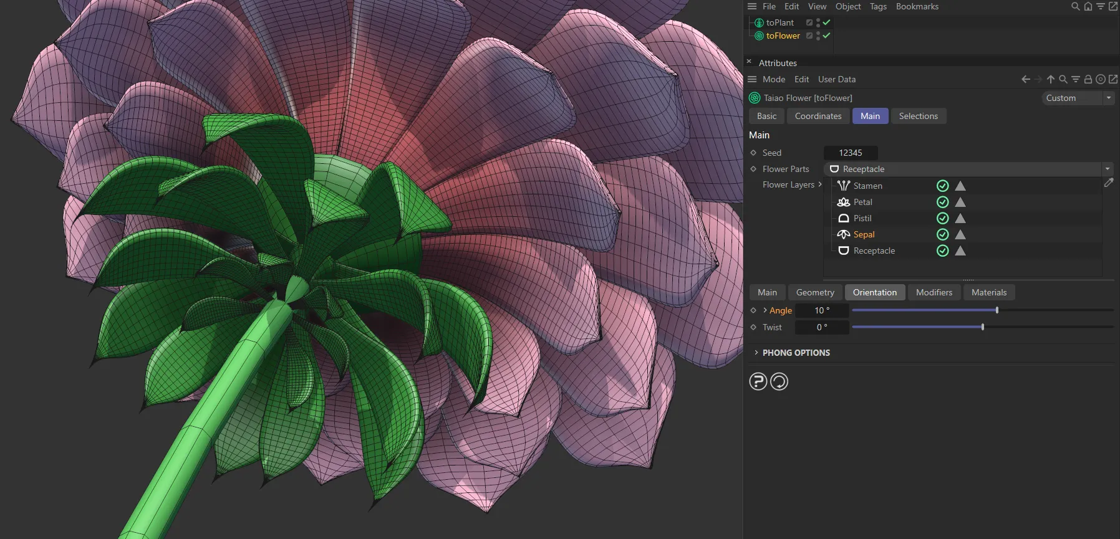
Task: Toggle Receptacle layer enabled check
Action: coord(943,250)
